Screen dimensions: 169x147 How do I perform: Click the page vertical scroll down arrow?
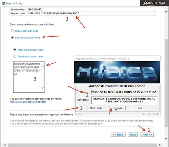(166, 139)
